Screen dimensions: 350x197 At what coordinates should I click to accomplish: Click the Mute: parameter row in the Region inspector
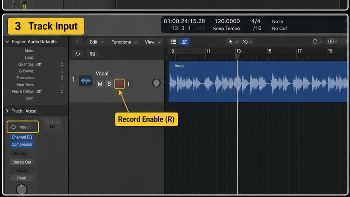(x=36, y=51)
